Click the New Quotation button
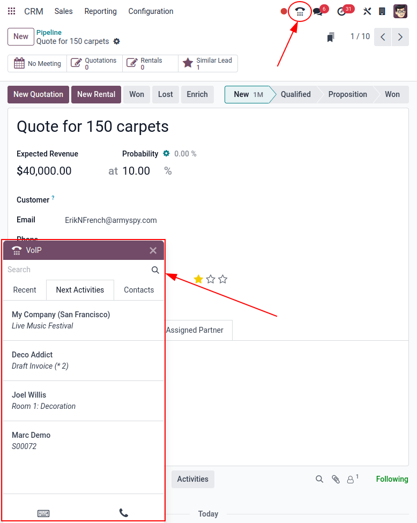Screen dimensions: 417x523 pos(38,94)
